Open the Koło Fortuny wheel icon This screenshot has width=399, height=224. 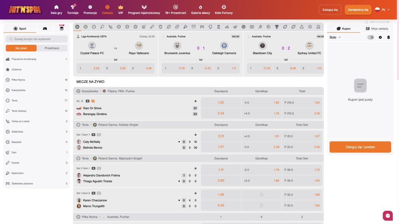pyautogui.click(x=224, y=7)
